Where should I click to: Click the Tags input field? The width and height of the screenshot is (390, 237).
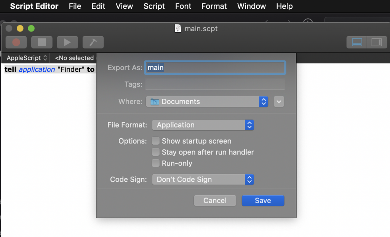tap(215, 85)
